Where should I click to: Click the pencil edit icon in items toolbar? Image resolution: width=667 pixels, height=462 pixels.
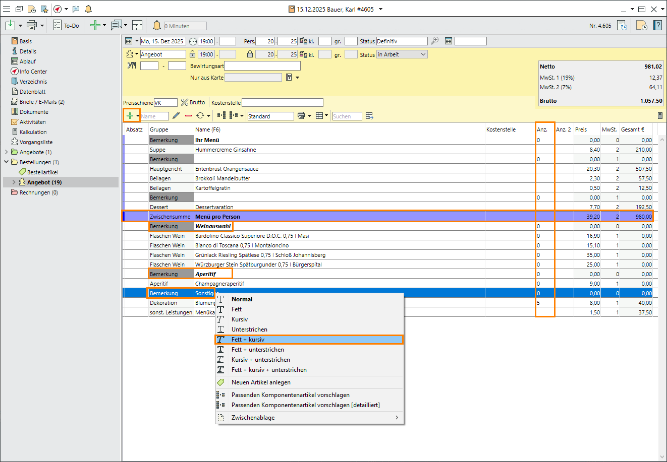[x=176, y=116]
